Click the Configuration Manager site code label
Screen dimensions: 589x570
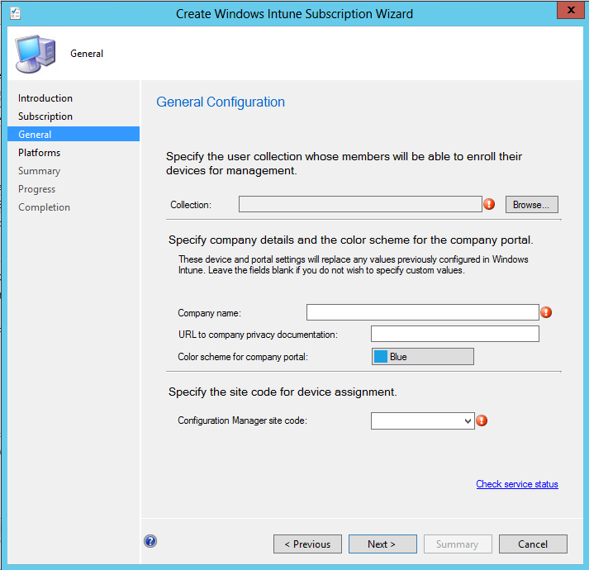point(242,420)
